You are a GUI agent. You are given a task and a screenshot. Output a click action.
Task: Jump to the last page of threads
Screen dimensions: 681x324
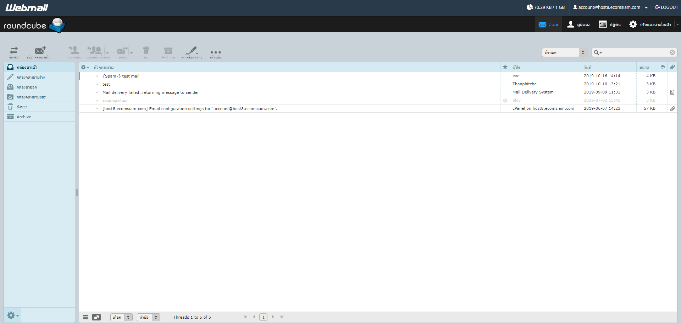282,317
